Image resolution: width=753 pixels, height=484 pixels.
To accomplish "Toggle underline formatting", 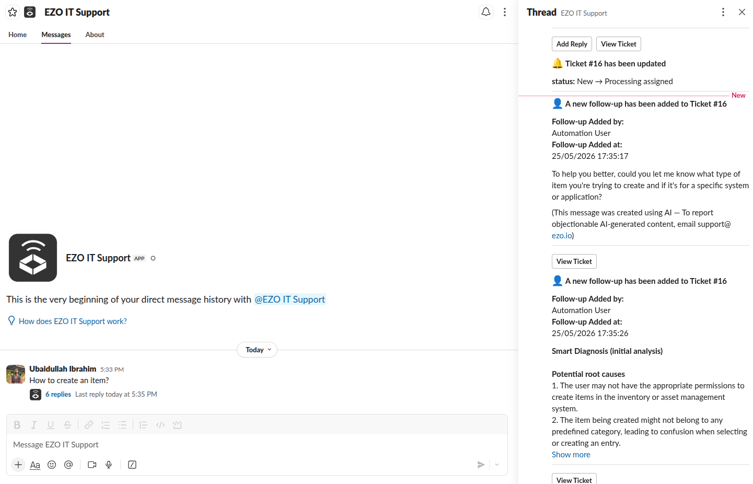I will (51, 425).
